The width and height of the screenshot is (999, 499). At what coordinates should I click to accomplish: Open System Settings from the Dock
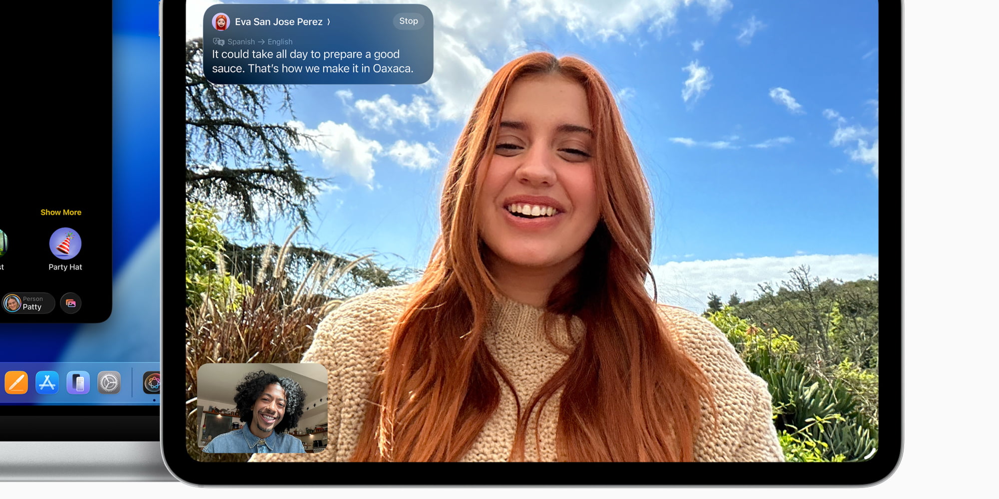tap(109, 383)
